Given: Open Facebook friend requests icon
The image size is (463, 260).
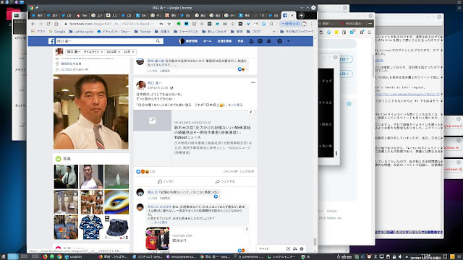Looking at the screenshot, I should coord(251,41).
